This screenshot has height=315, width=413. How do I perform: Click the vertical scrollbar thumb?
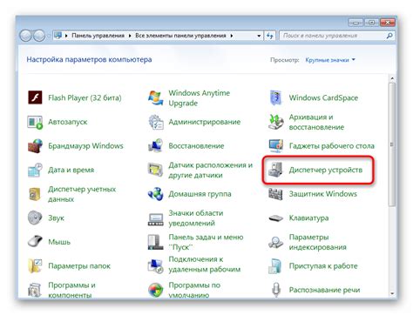click(392, 144)
